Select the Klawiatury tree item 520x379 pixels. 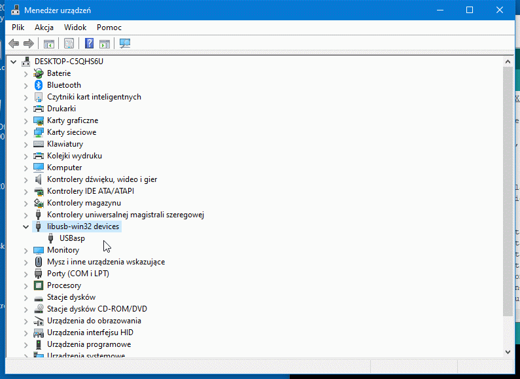coord(65,144)
